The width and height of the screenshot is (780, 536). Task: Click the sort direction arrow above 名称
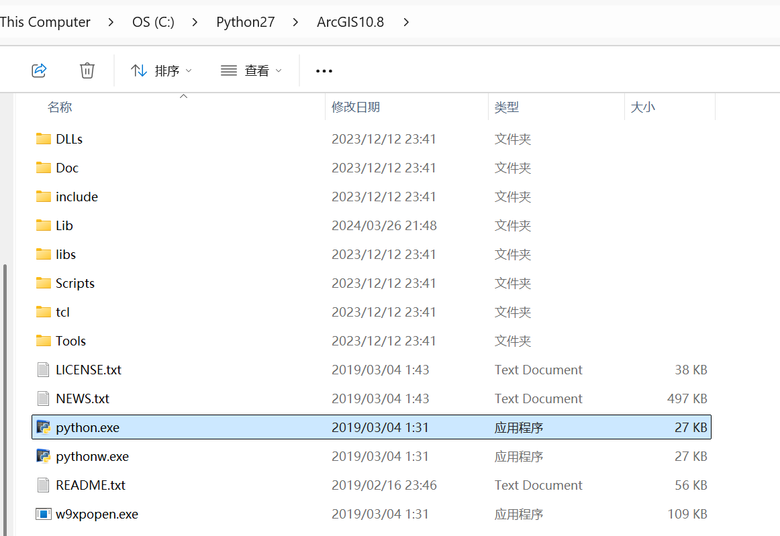pyautogui.click(x=183, y=96)
